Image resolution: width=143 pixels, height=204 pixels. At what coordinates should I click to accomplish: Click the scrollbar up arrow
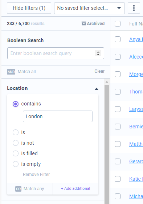point(107,82)
